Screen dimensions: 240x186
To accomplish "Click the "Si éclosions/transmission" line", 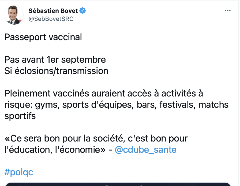I will pyautogui.click(x=56, y=71).
